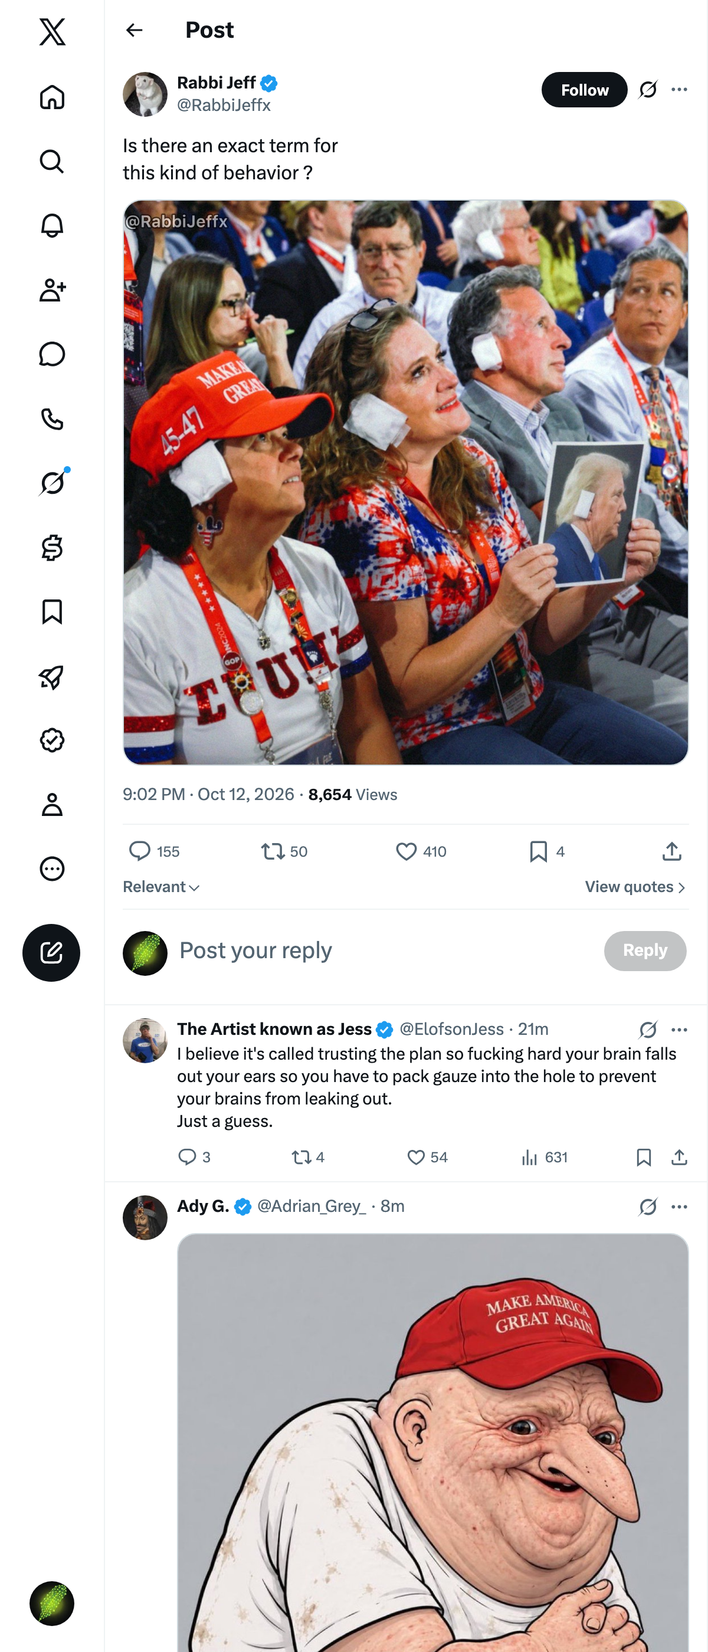Share Rabbi Jeff's post via share icon
The width and height of the screenshot is (708, 1652).
pos(671,851)
